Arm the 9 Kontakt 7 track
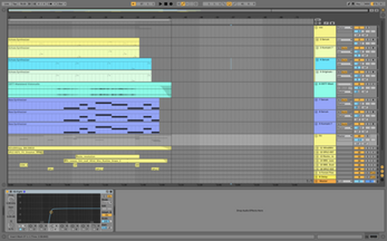The width and height of the screenshot is (387, 241). [374, 124]
